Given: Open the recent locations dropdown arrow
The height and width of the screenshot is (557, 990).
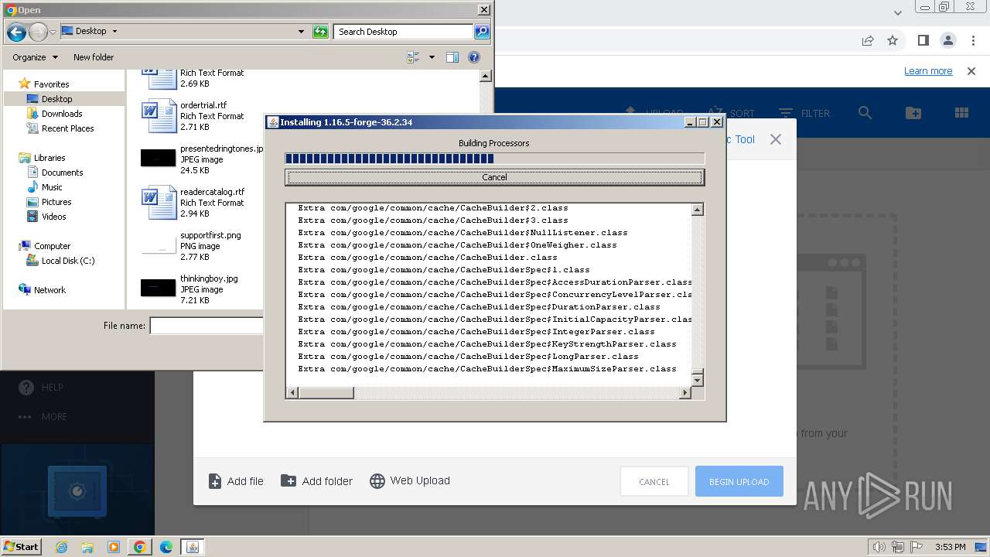Looking at the screenshot, I should pos(53,32).
